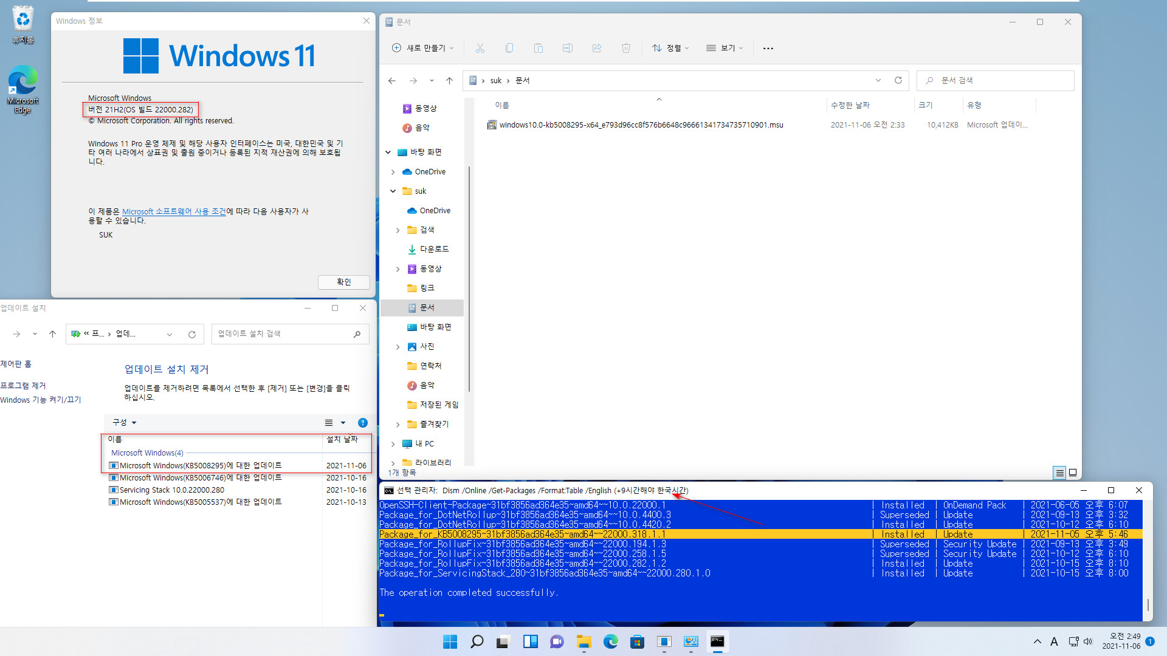Open taskbar Search icon
The image size is (1167, 656).
pyautogui.click(x=477, y=641)
